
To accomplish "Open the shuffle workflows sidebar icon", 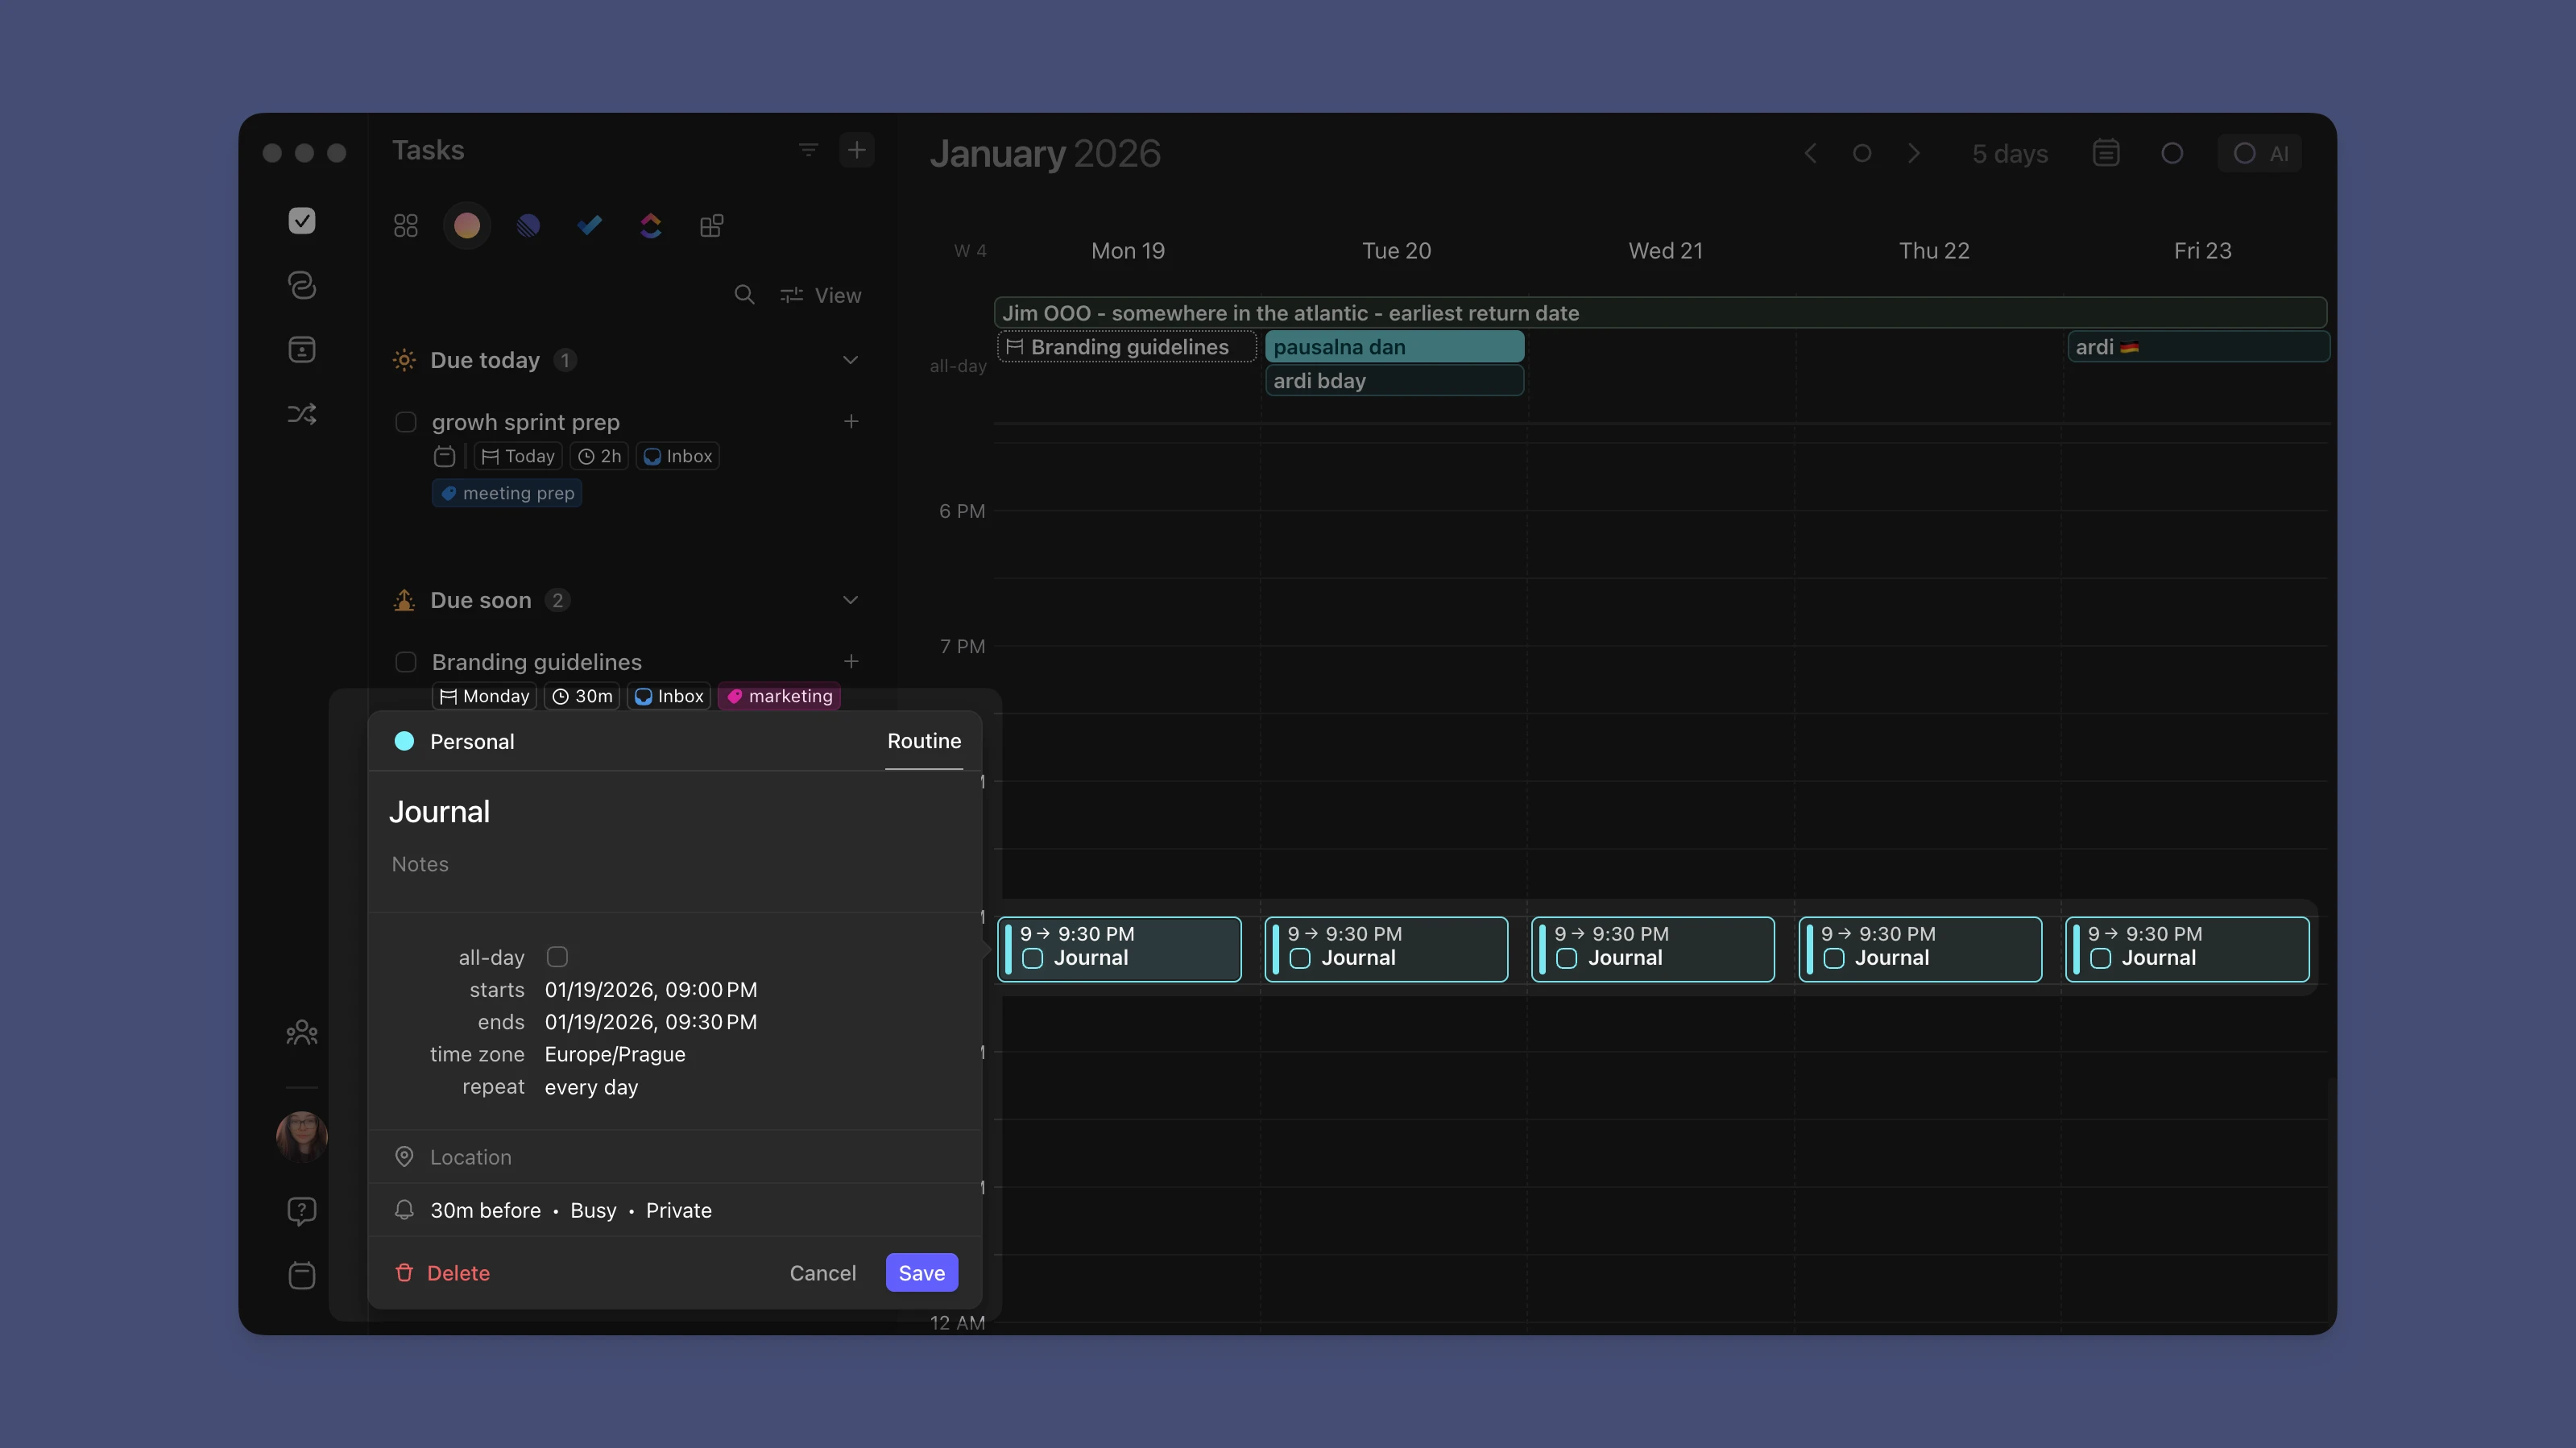I will tap(301, 414).
